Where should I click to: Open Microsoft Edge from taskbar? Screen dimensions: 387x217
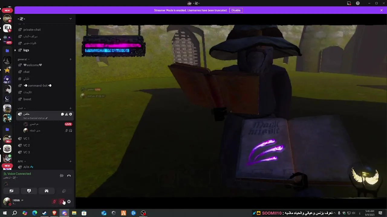point(35,213)
